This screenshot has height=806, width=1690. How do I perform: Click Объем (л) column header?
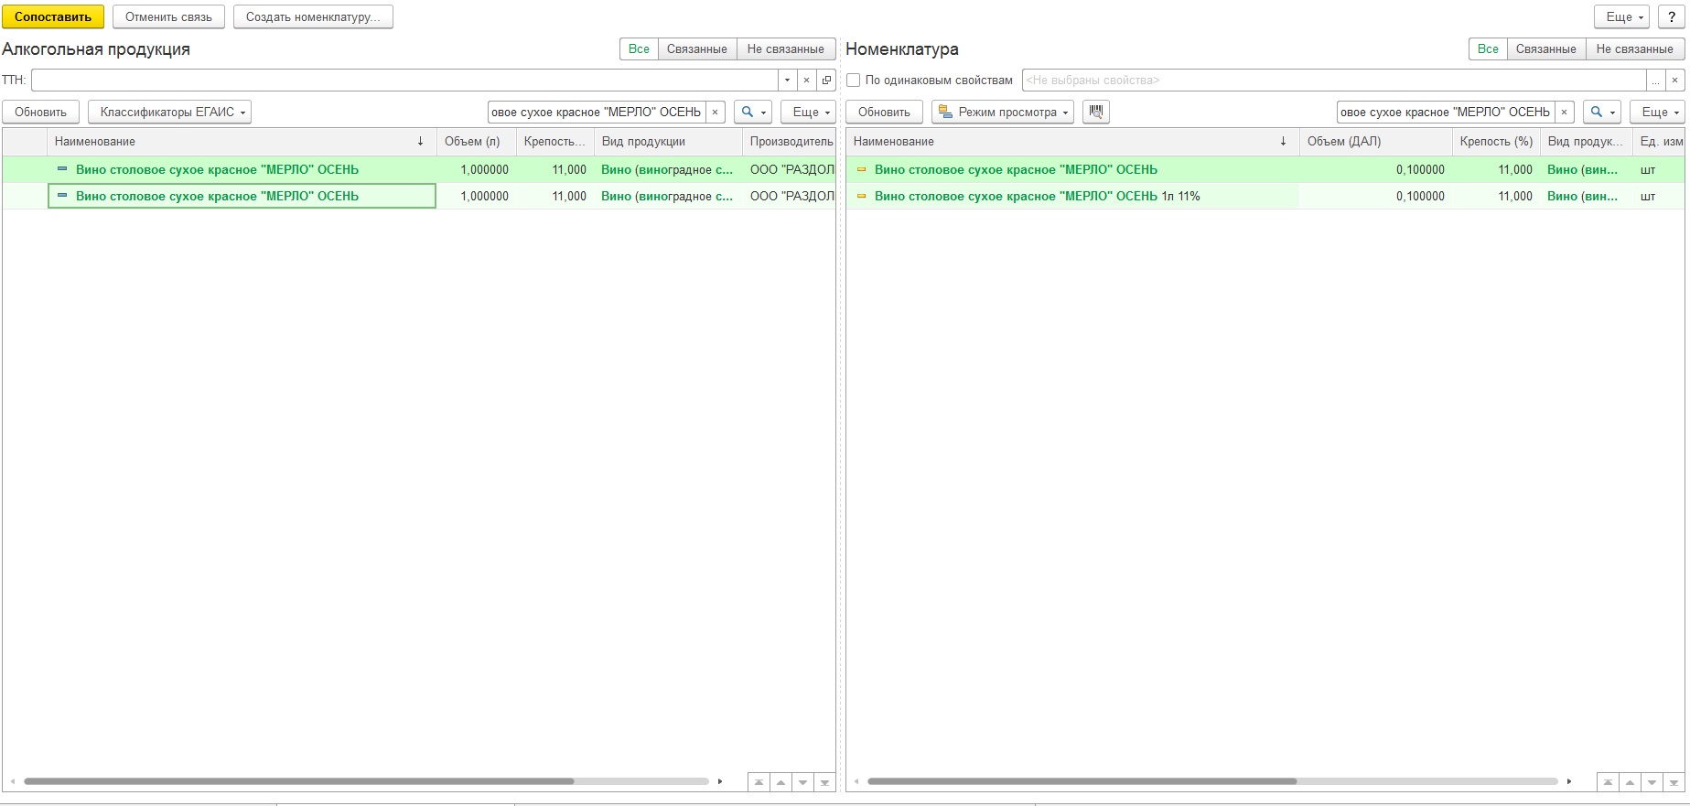click(477, 142)
